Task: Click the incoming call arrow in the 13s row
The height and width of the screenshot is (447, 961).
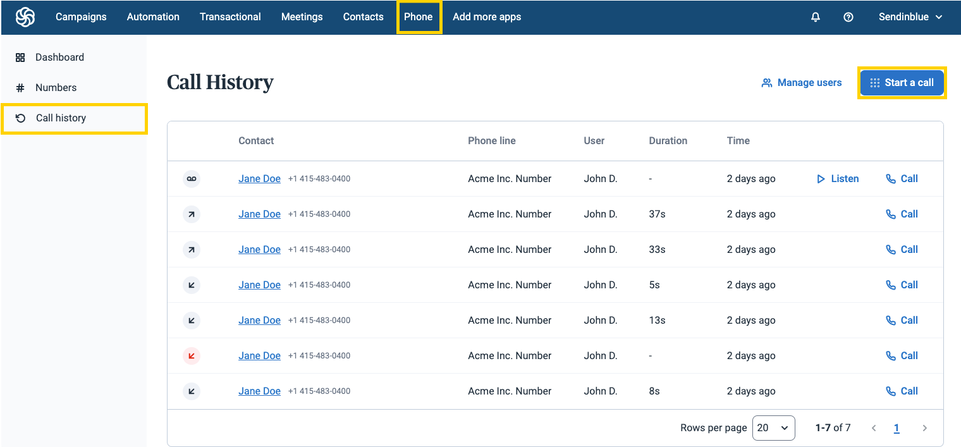Action: 192,321
